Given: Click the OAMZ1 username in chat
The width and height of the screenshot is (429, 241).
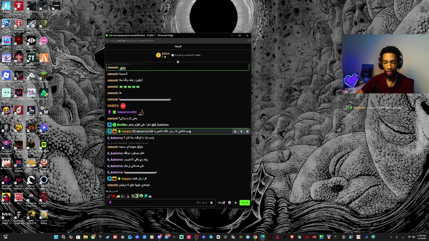Looking at the screenshot, I should point(113,106).
